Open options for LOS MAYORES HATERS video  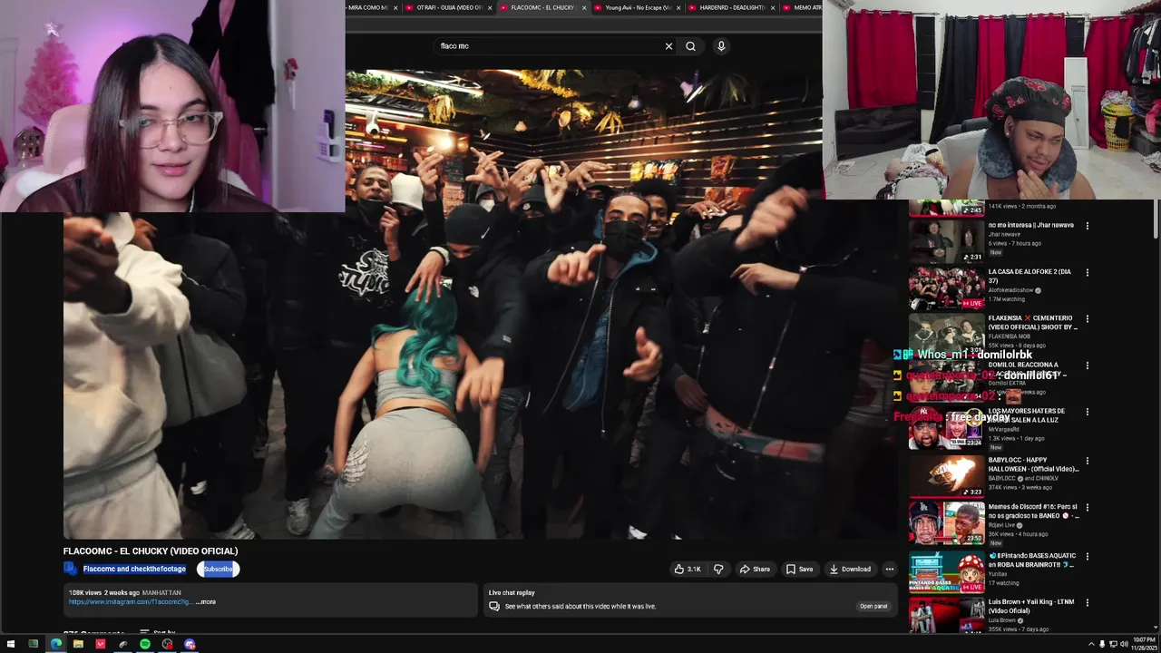click(1088, 413)
